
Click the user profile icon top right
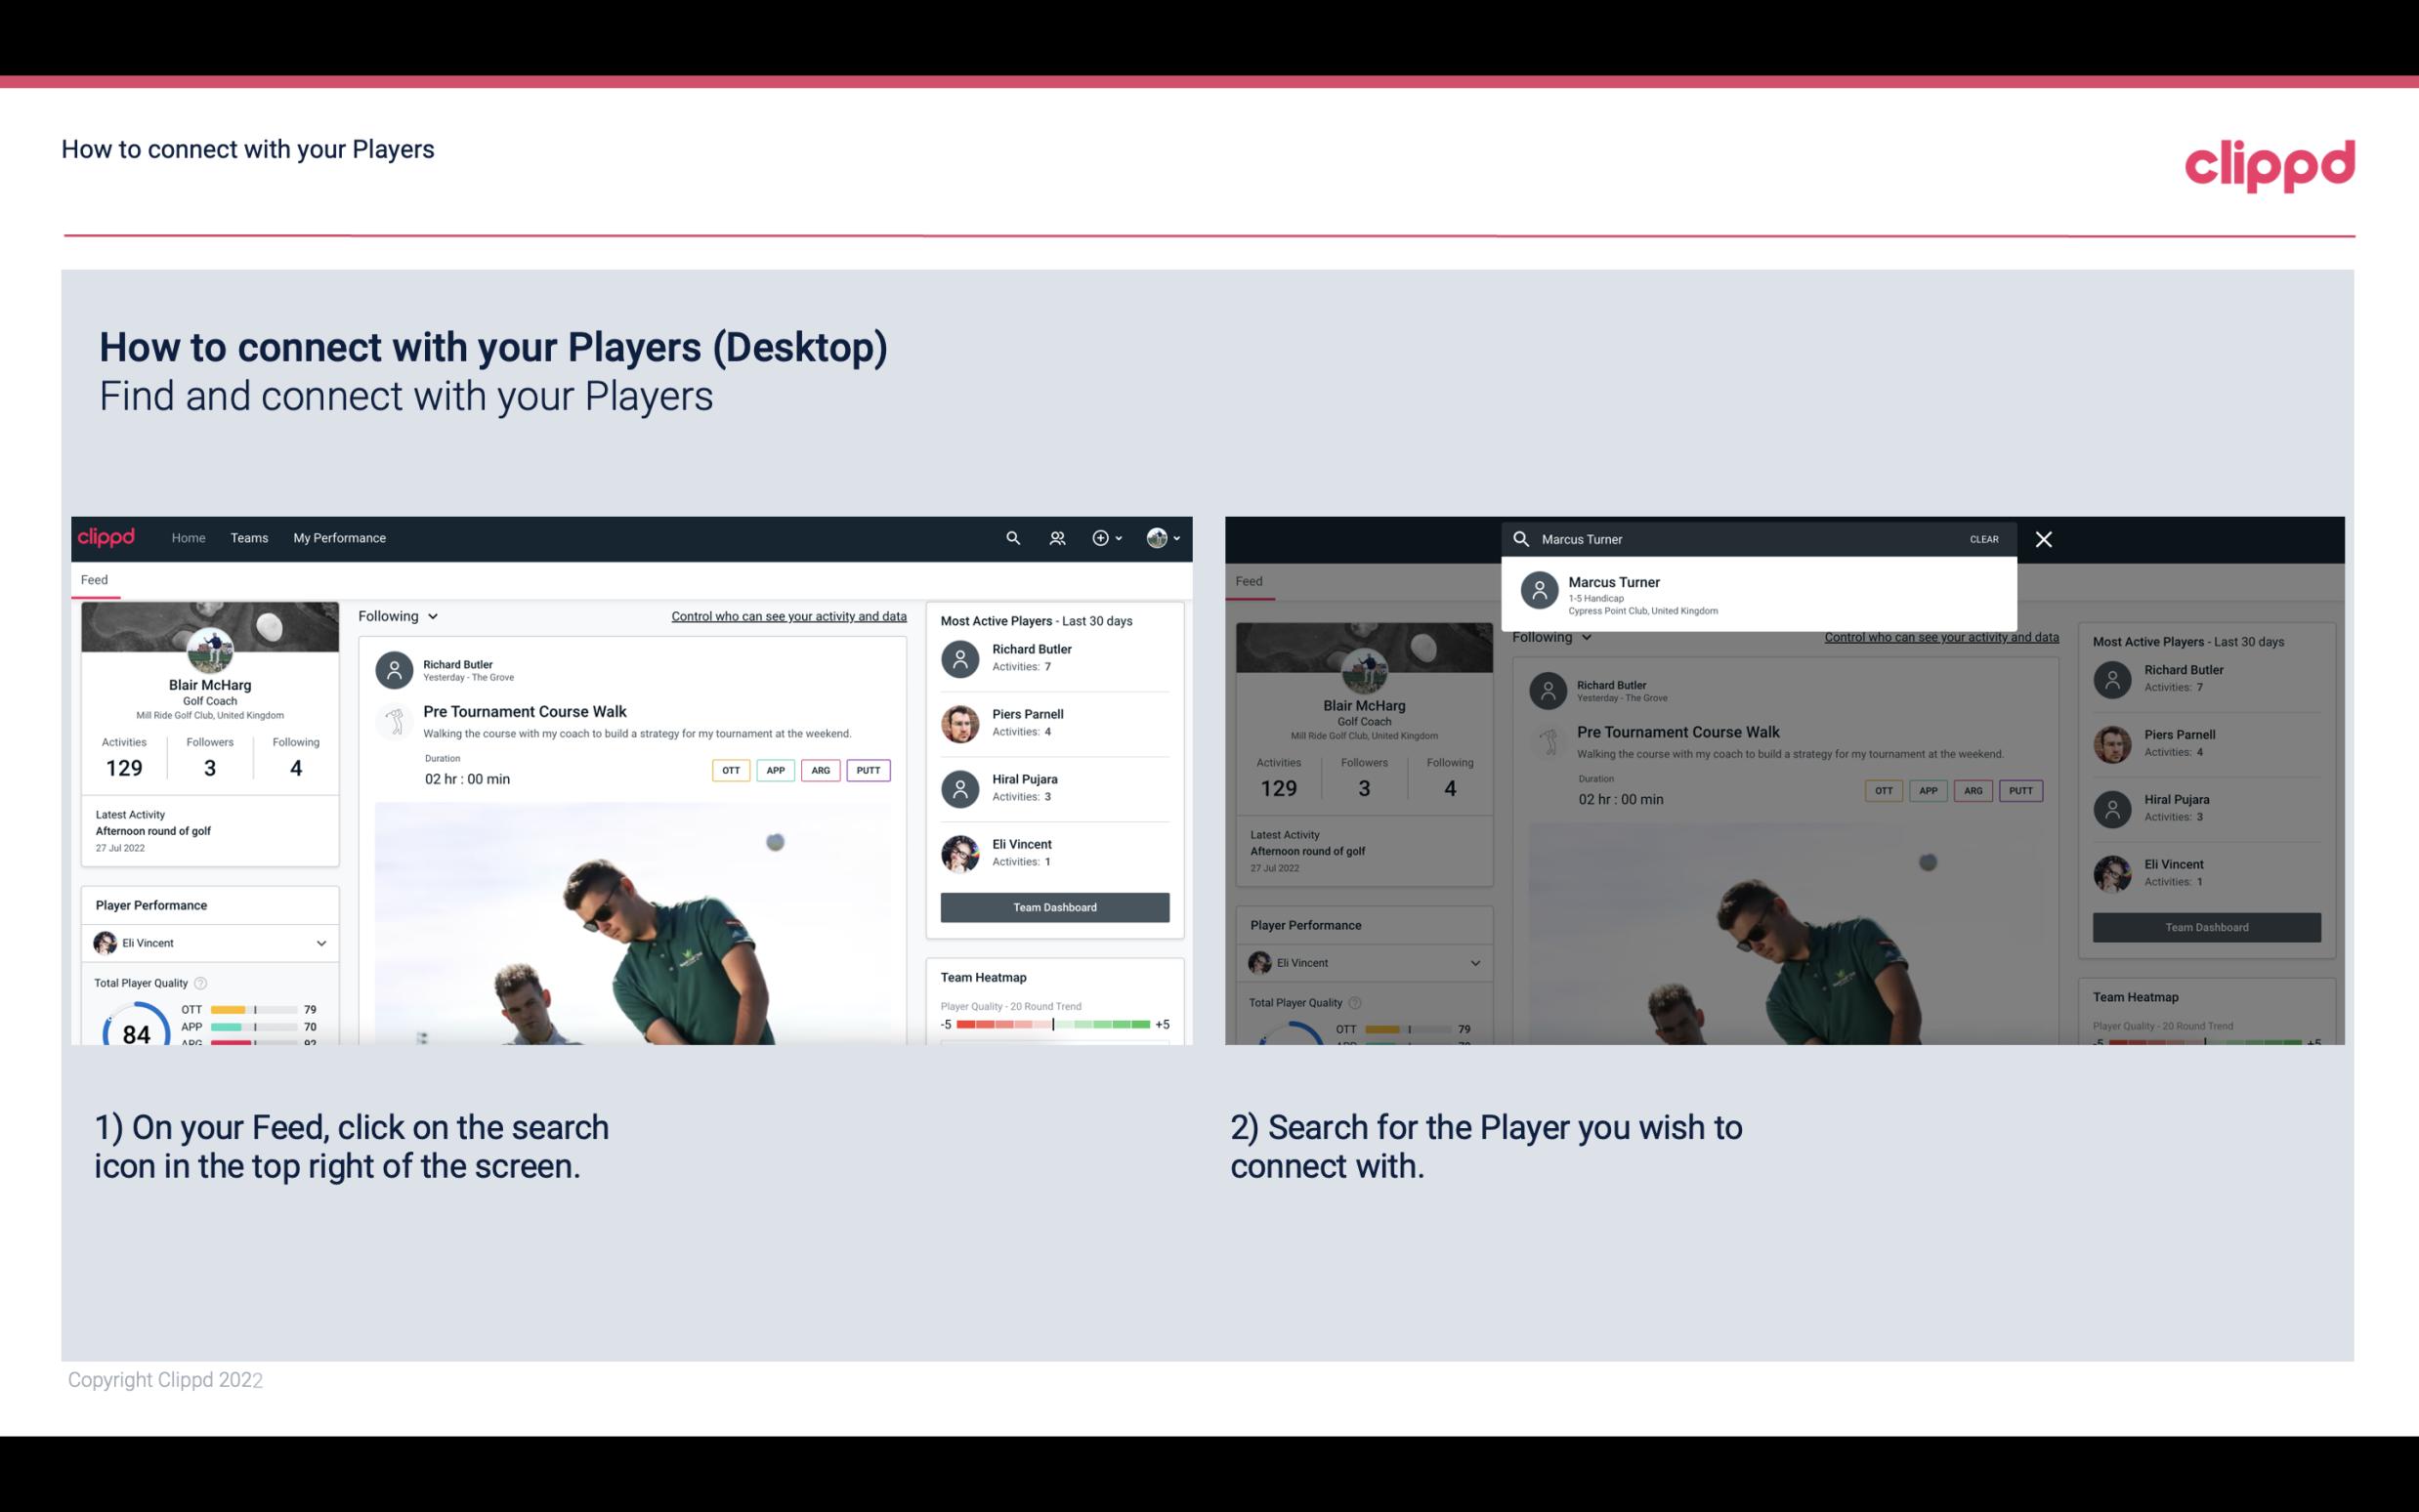(1158, 536)
